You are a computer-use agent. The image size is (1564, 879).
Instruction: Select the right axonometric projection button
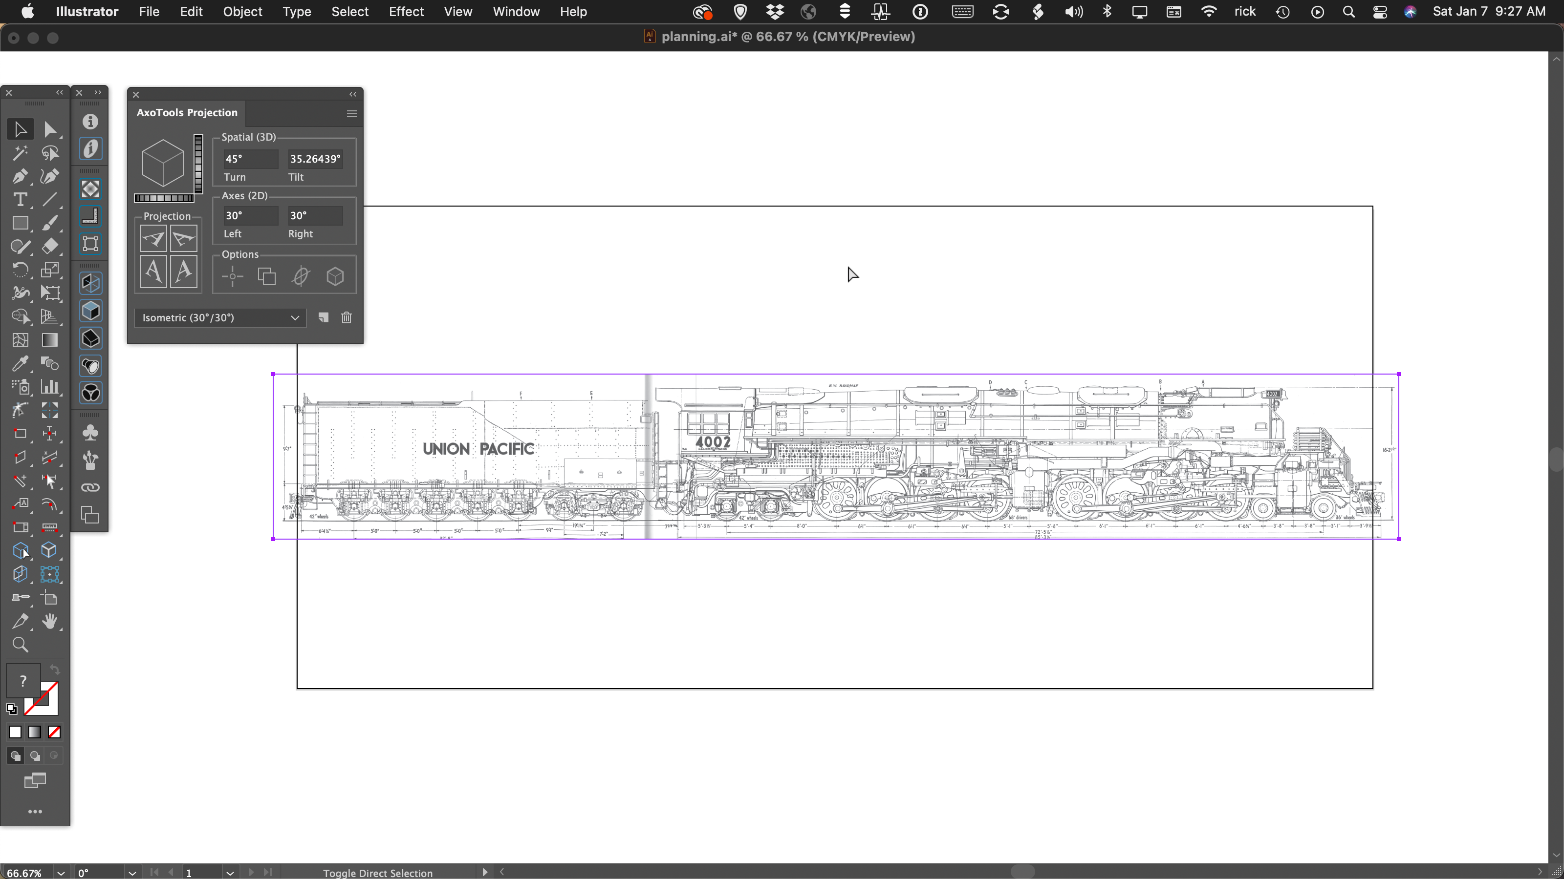pos(183,238)
